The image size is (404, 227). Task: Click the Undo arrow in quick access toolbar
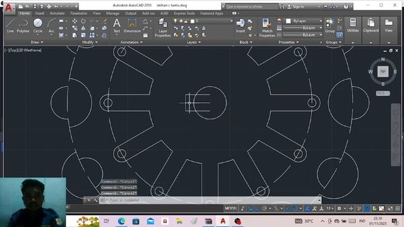click(56, 6)
